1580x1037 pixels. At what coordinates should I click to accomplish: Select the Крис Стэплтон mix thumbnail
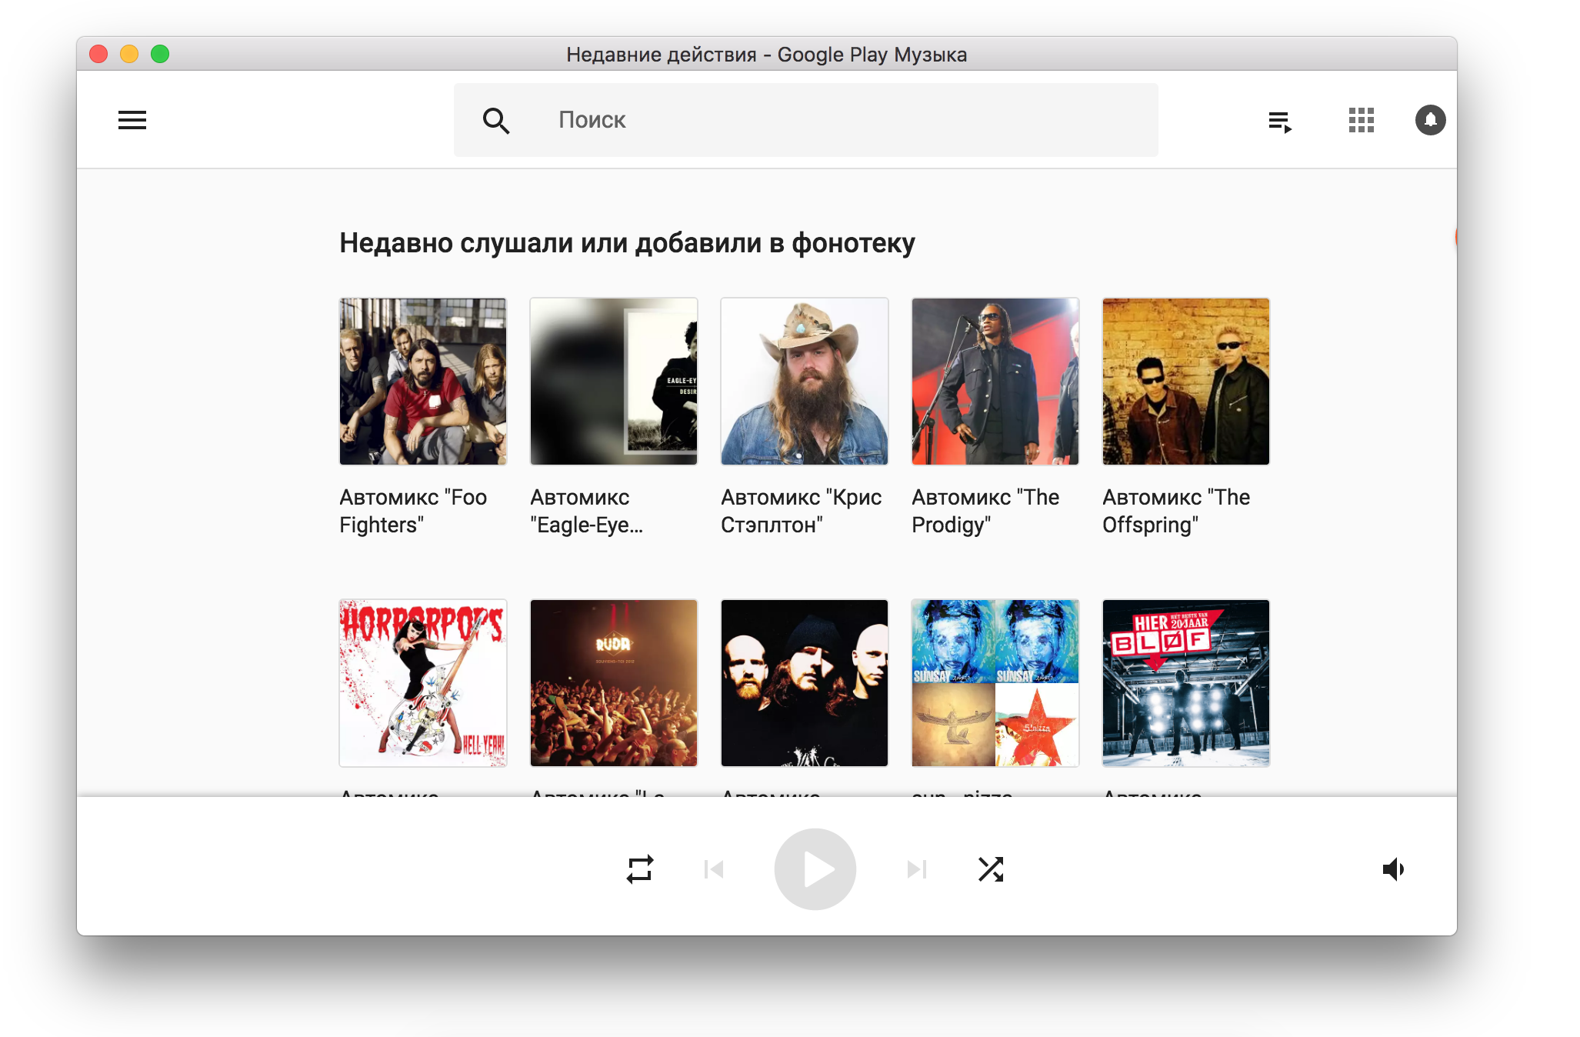point(805,382)
